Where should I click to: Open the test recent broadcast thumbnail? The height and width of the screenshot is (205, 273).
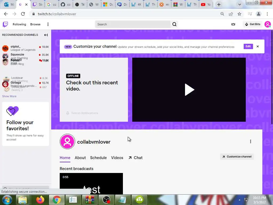pos(91,184)
